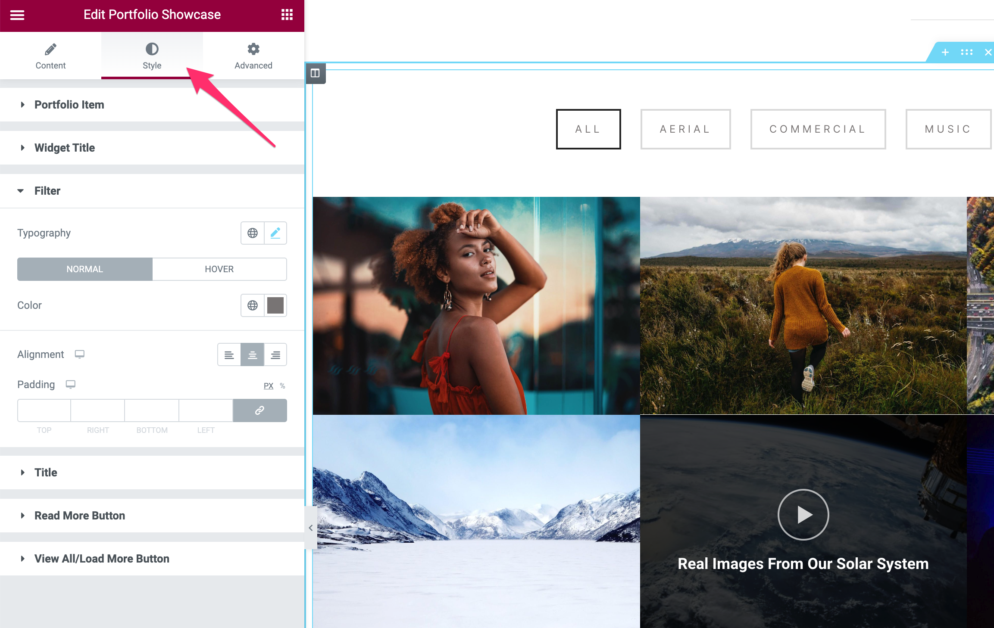The width and height of the screenshot is (994, 628).
Task: Open the snowy mountains portfolio image
Action: click(x=476, y=521)
